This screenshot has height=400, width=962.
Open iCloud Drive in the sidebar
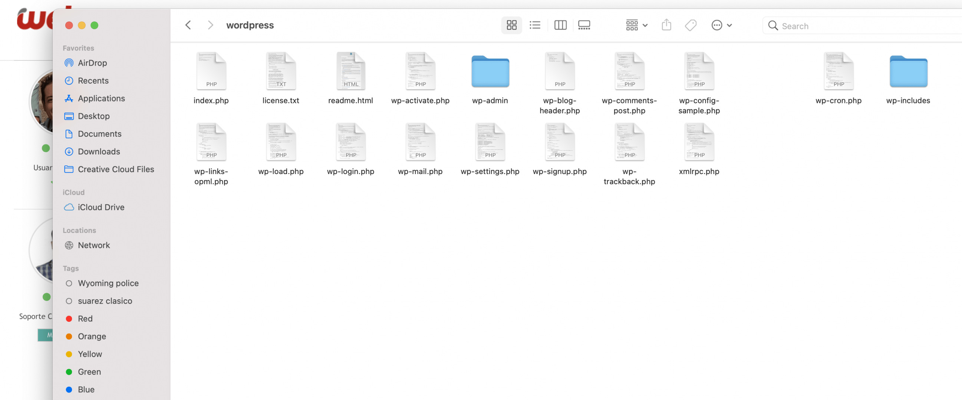point(112,207)
